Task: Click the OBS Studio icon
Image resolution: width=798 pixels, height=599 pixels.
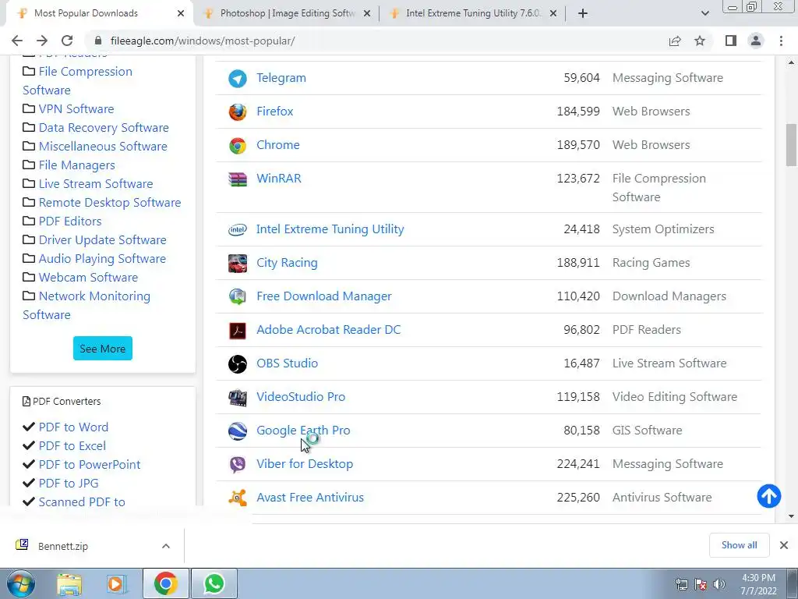Action: pyautogui.click(x=237, y=363)
